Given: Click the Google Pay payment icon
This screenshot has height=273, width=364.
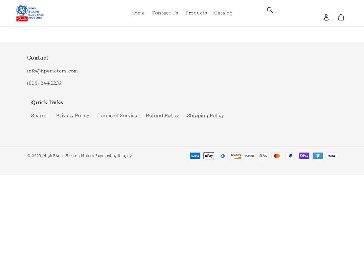Looking at the screenshot, I should click(x=263, y=156).
